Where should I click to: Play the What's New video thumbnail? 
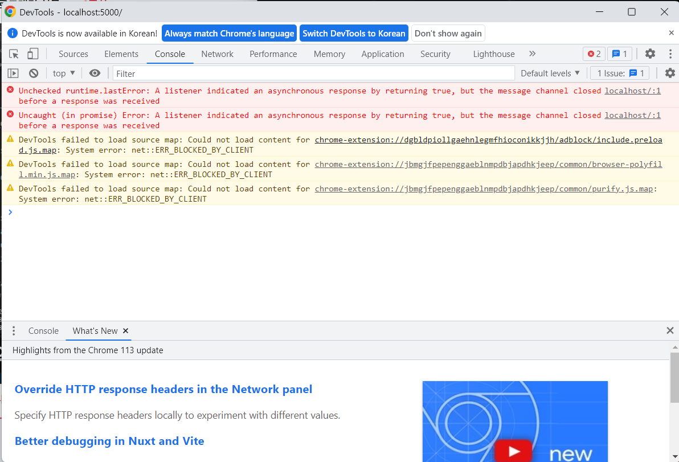[515, 422]
